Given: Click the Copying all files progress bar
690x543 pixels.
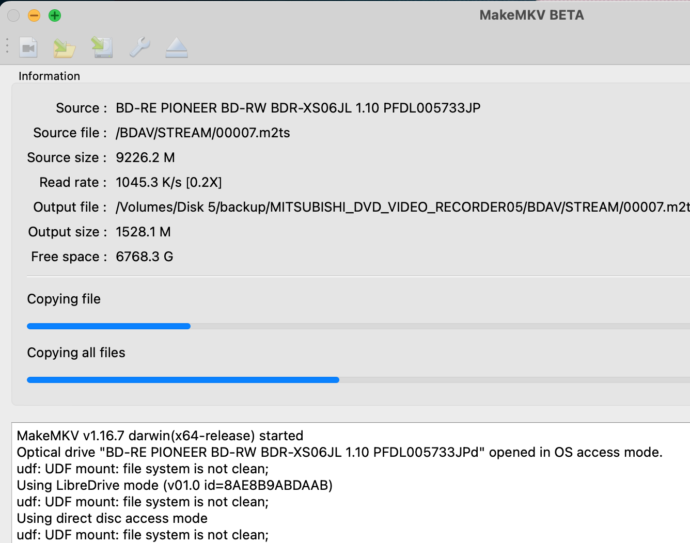Looking at the screenshot, I should (358, 380).
